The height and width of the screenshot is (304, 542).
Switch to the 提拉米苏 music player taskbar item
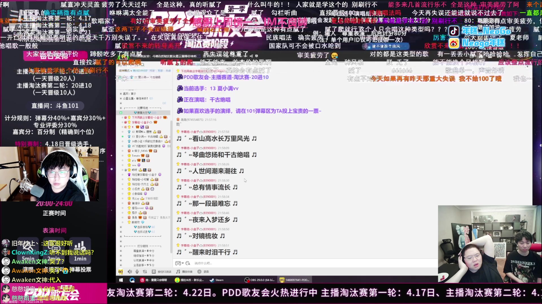pyautogui.click(x=189, y=280)
